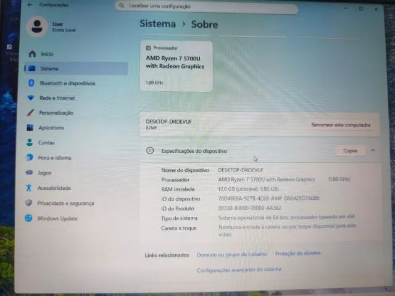Open the Aplicativos label
395x296 pixels.
[x=51, y=128]
